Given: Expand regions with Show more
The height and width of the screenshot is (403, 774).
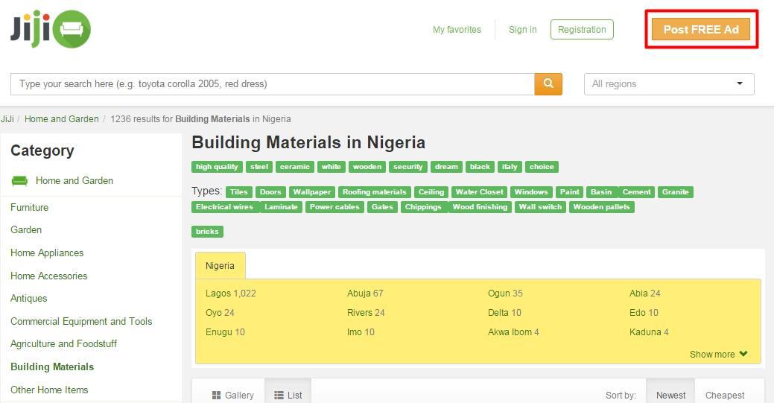Looking at the screenshot, I should pyautogui.click(x=717, y=355).
